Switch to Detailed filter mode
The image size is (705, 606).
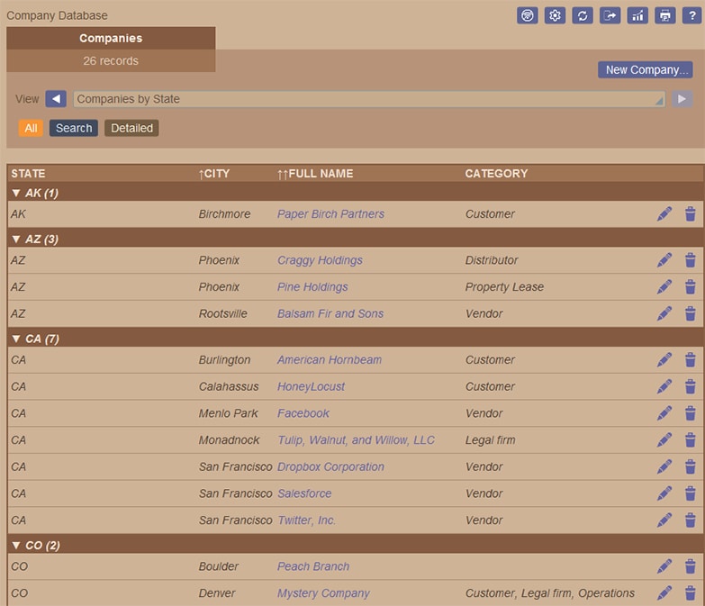pos(131,128)
